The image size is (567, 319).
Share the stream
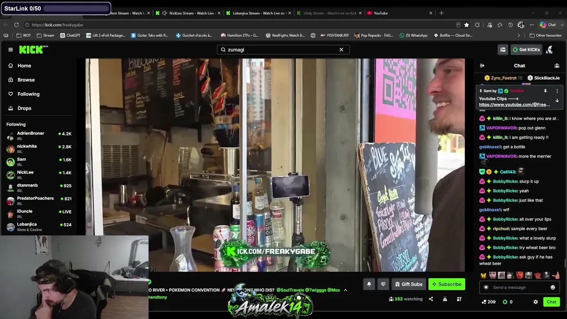(431, 299)
